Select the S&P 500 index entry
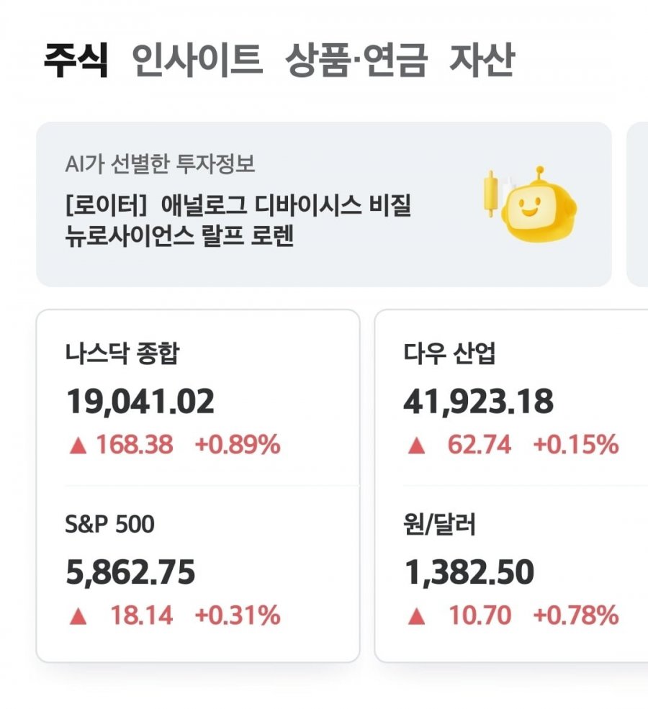 [x=198, y=572]
